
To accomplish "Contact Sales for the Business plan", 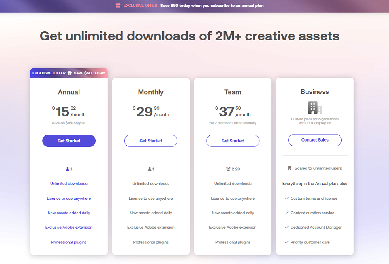I will (315, 140).
